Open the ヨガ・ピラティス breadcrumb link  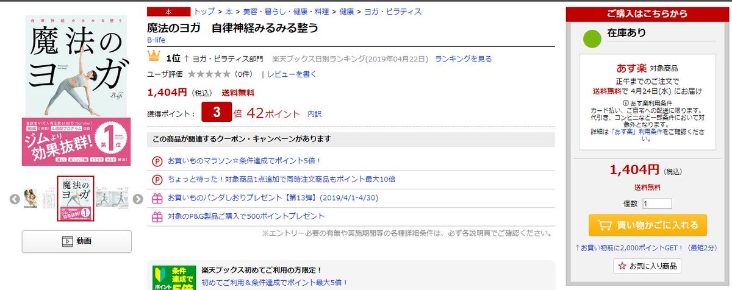(x=392, y=12)
